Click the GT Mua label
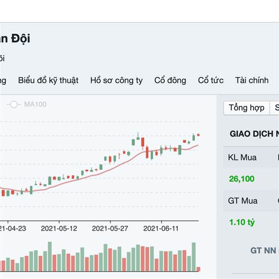Screen dimensions: 279x279 [x=243, y=201]
